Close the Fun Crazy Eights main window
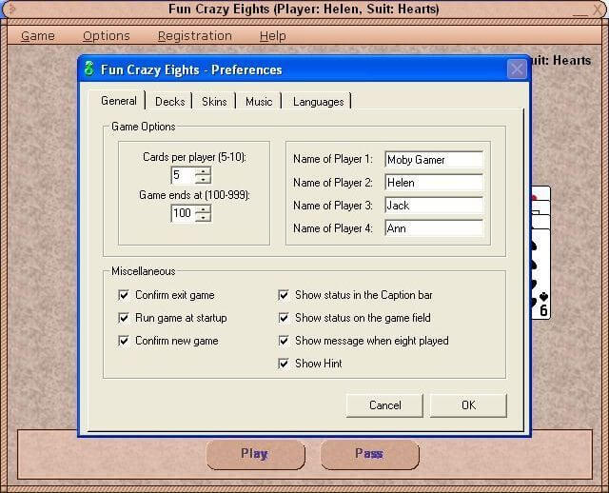The height and width of the screenshot is (493, 609). point(599,10)
